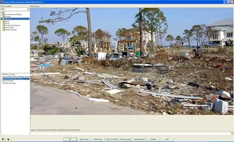Screen dimensions: 234x142
Task: Select the Documents and Settings folder
Action: pos(12,15)
